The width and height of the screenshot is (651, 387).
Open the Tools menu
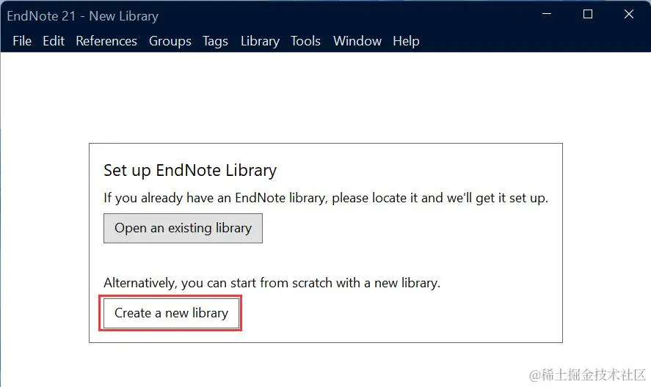(x=305, y=41)
